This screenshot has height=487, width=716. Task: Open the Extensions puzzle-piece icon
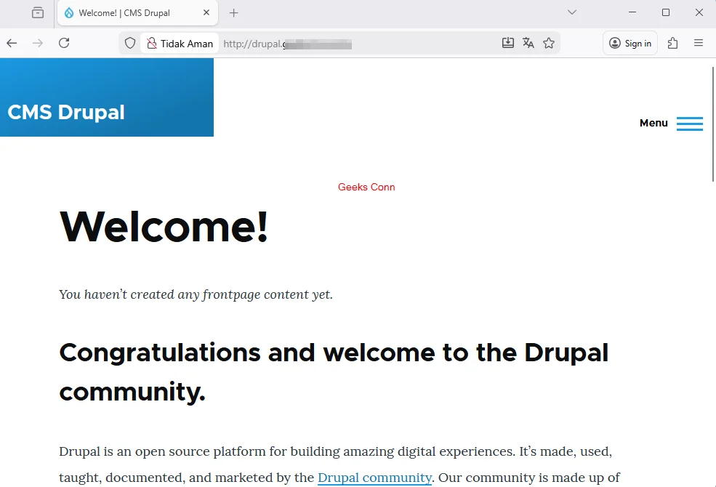click(672, 43)
